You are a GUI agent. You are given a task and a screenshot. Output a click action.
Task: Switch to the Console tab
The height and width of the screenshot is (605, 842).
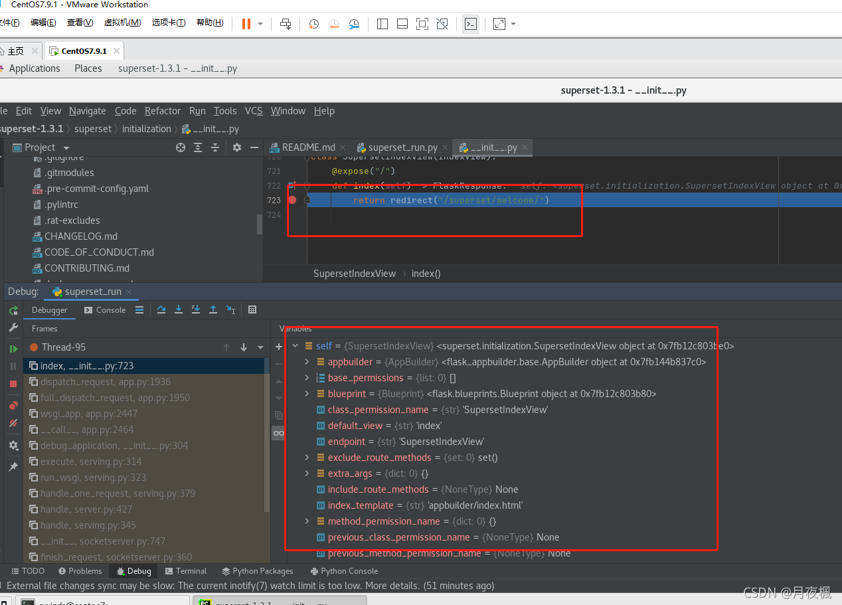[x=105, y=310]
